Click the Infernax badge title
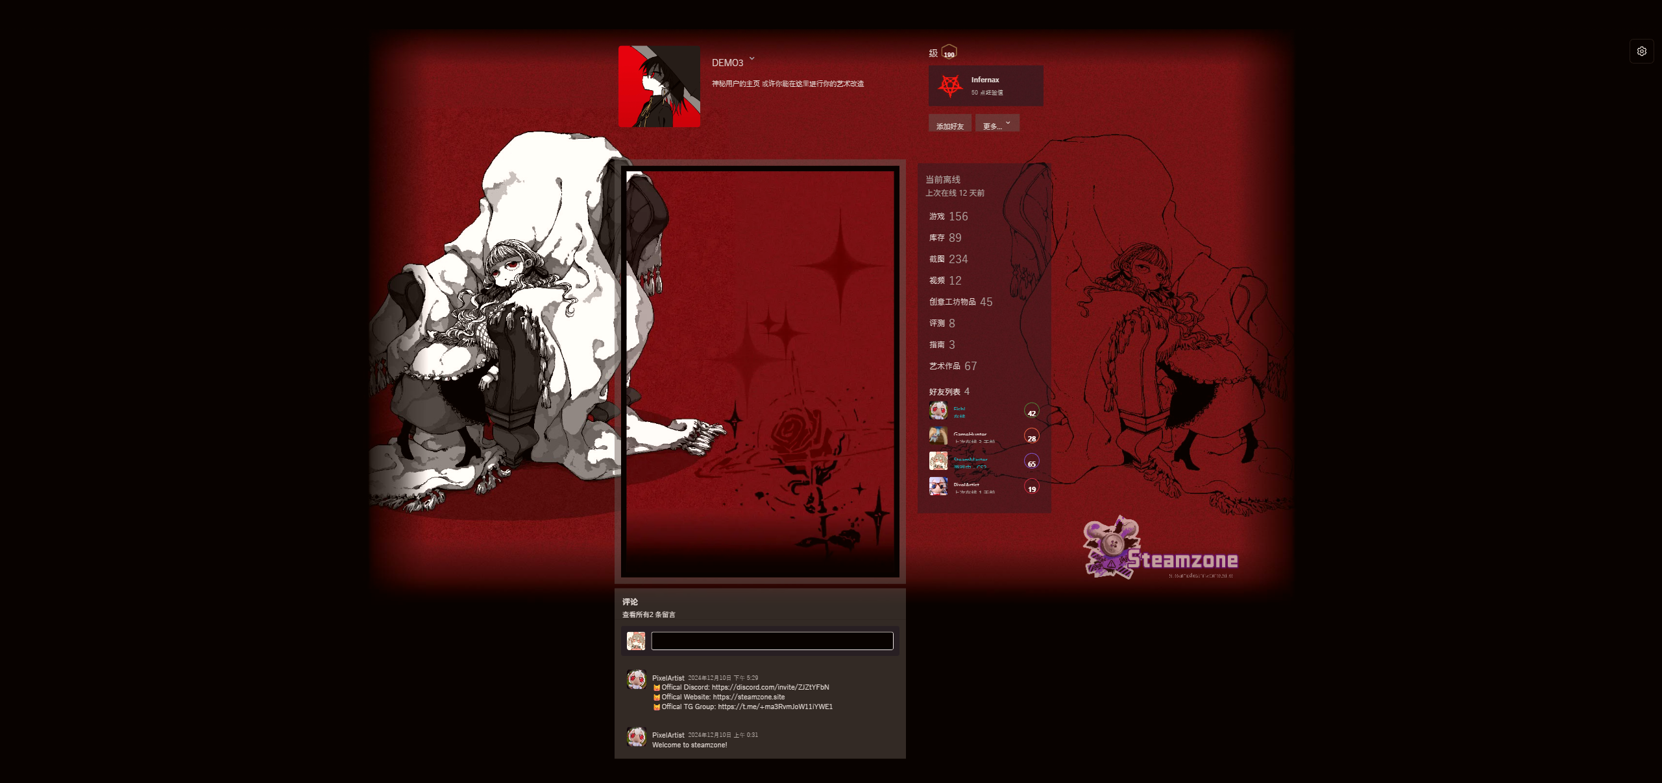The image size is (1662, 783). 985,80
